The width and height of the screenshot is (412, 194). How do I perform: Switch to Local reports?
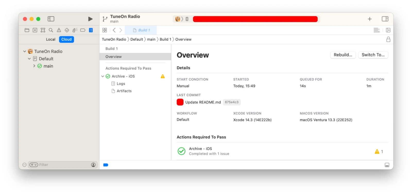[51, 39]
